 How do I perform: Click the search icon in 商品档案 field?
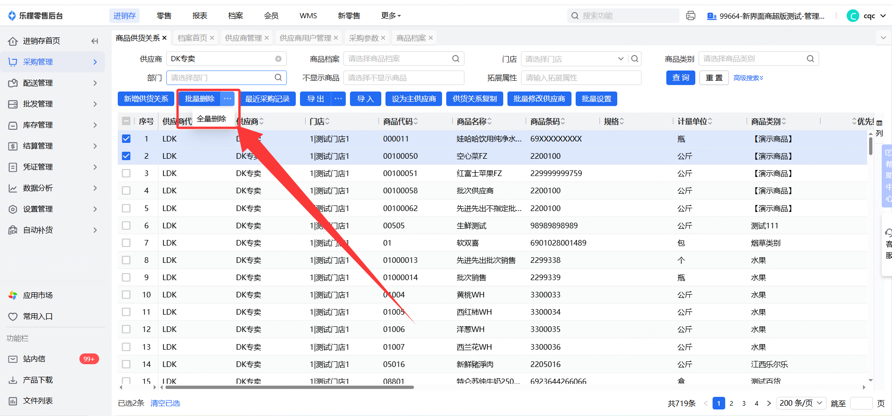456,59
